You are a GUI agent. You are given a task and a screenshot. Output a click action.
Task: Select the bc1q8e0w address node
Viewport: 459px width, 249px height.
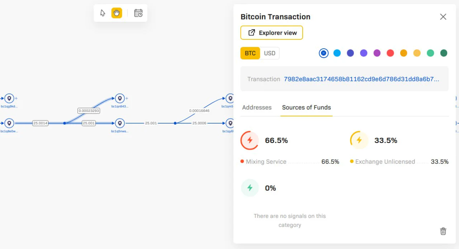tap(9, 123)
